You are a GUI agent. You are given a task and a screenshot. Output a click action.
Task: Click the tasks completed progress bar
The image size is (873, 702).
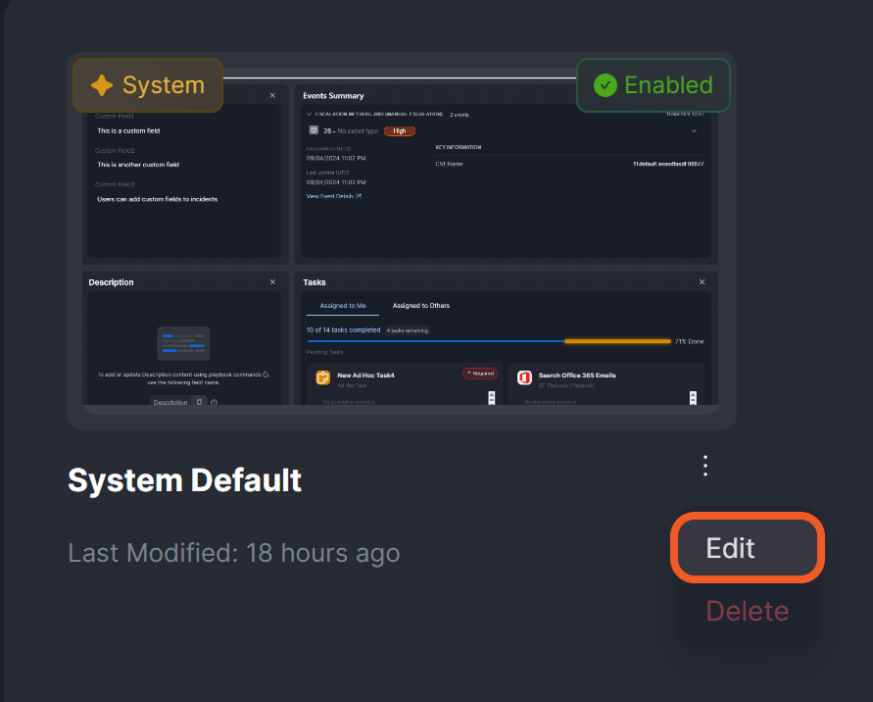[x=488, y=341]
